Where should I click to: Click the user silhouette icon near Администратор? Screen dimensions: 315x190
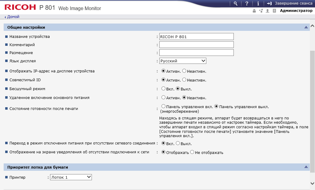(267, 11)
